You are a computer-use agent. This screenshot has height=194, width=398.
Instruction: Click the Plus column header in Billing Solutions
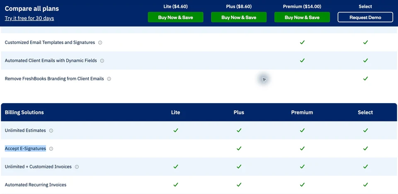[x=239, y=112]
